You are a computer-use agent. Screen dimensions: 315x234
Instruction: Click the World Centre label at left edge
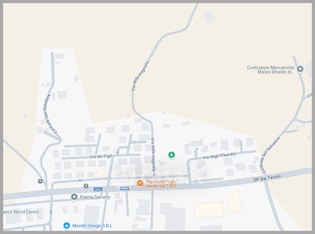(x=21, y=212)
